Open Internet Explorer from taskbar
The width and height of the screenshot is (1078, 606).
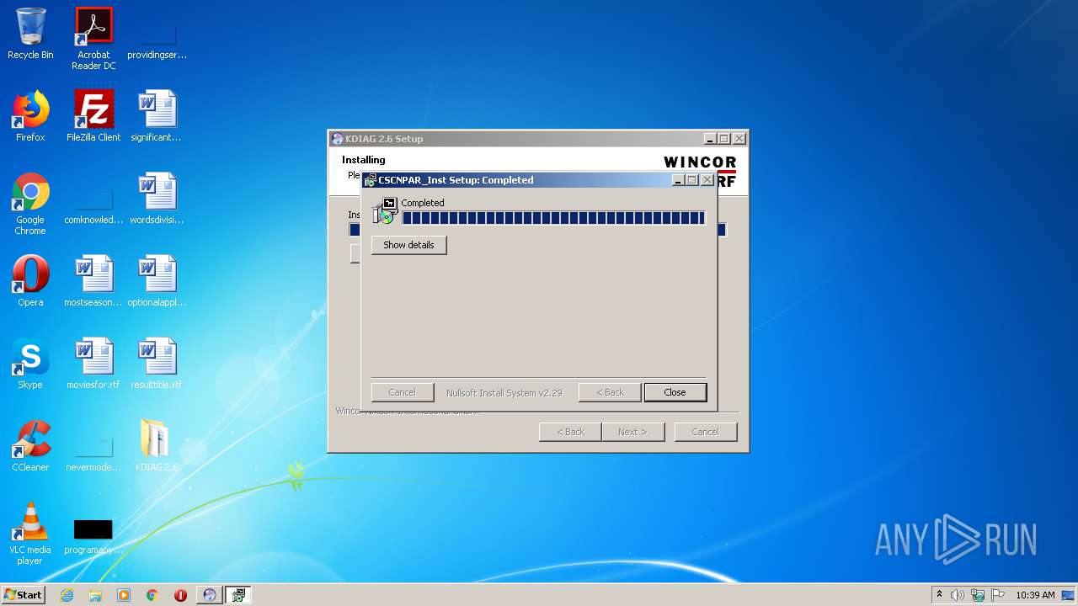click(x=67, y=595)
